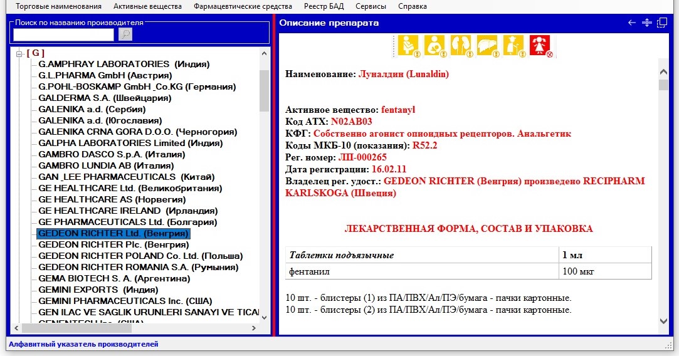Screen dimensions: 679x356
Task: Open the Активные вещества menu
Action: (x=147, y=6)
